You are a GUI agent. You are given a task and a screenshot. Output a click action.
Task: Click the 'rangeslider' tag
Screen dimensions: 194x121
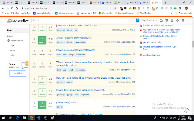coord(85,95)
